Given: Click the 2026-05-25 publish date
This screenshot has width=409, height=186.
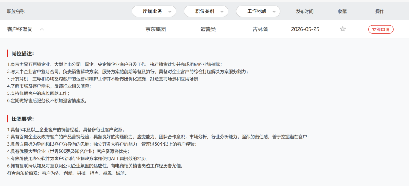Looking at the screenshot, I should pos(305,29).
